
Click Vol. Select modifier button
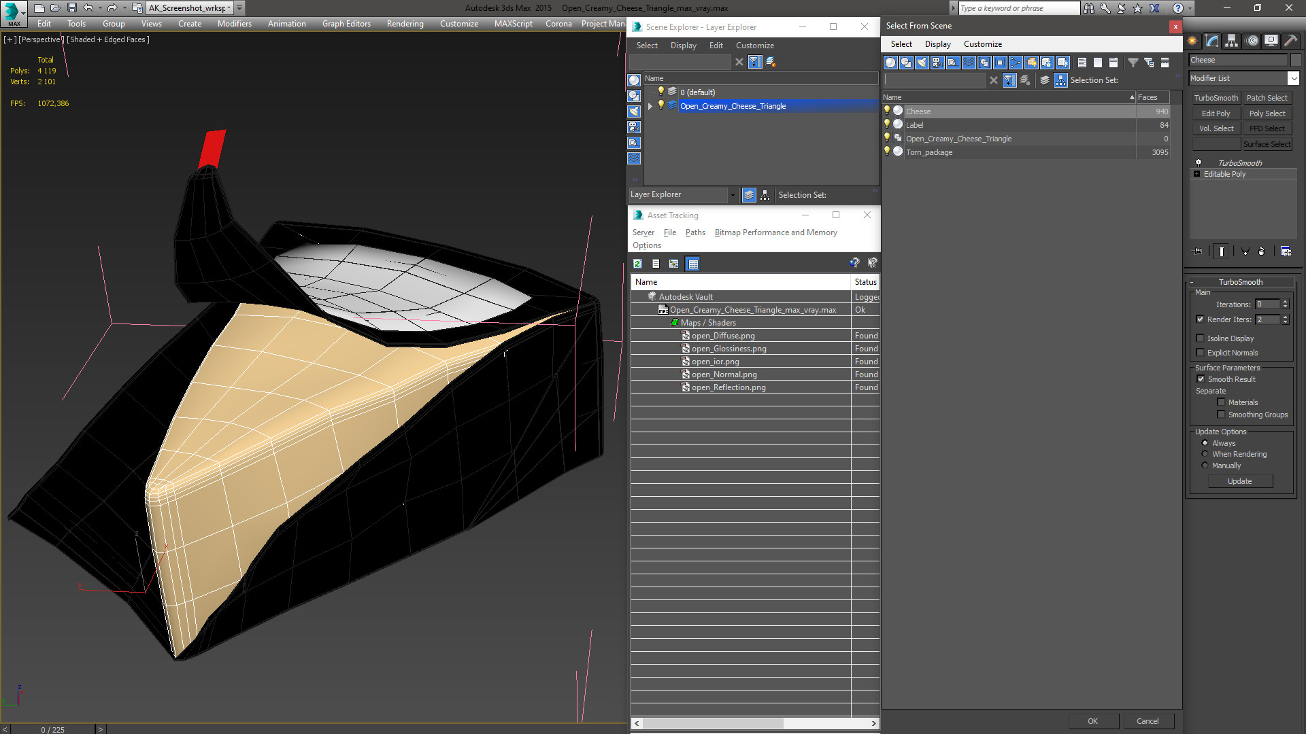[1216, 128]
